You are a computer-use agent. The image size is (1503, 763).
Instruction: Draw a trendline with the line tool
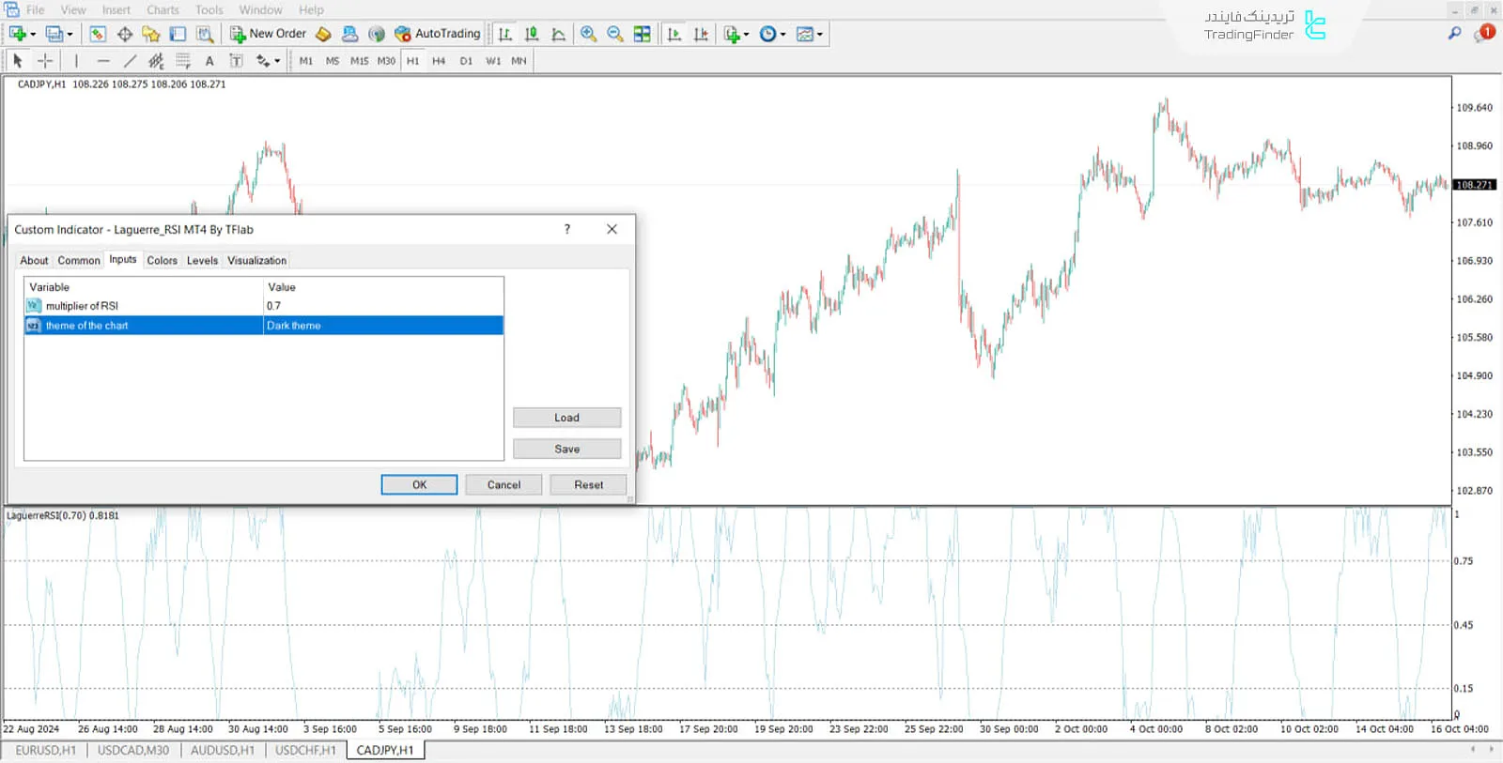[131, 61]
